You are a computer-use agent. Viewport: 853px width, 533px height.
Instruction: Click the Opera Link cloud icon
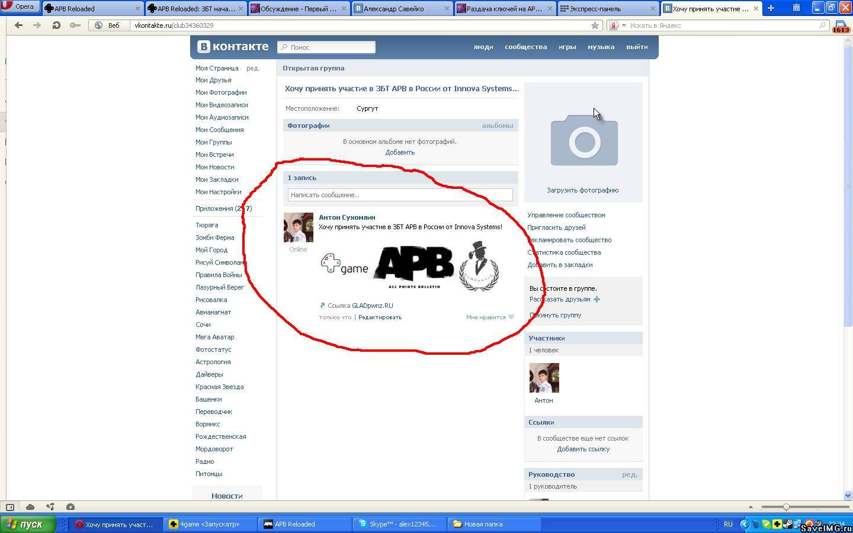click(30, 507)
